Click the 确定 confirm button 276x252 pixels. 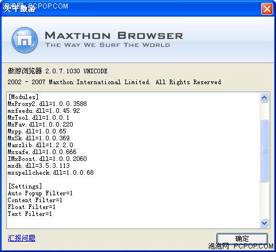242,239
